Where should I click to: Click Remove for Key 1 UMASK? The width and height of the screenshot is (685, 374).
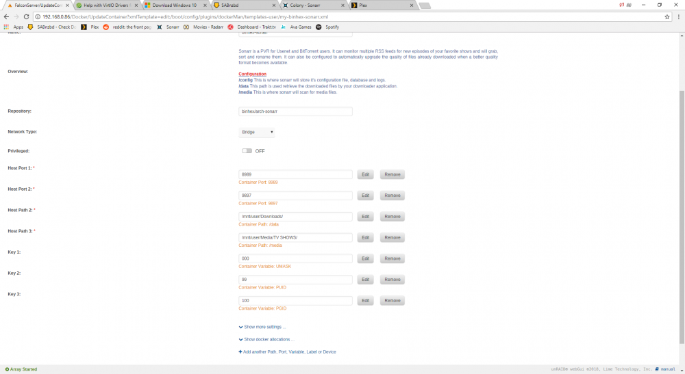[x=393, y=258]
